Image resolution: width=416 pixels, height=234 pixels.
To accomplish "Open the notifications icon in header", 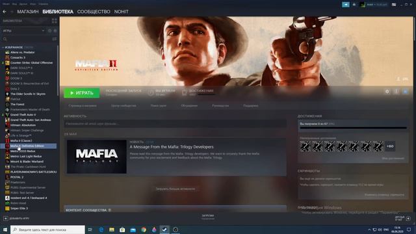I will [354, 5].
